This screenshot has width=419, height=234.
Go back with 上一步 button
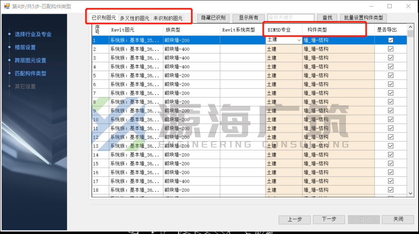click(294, 220)
